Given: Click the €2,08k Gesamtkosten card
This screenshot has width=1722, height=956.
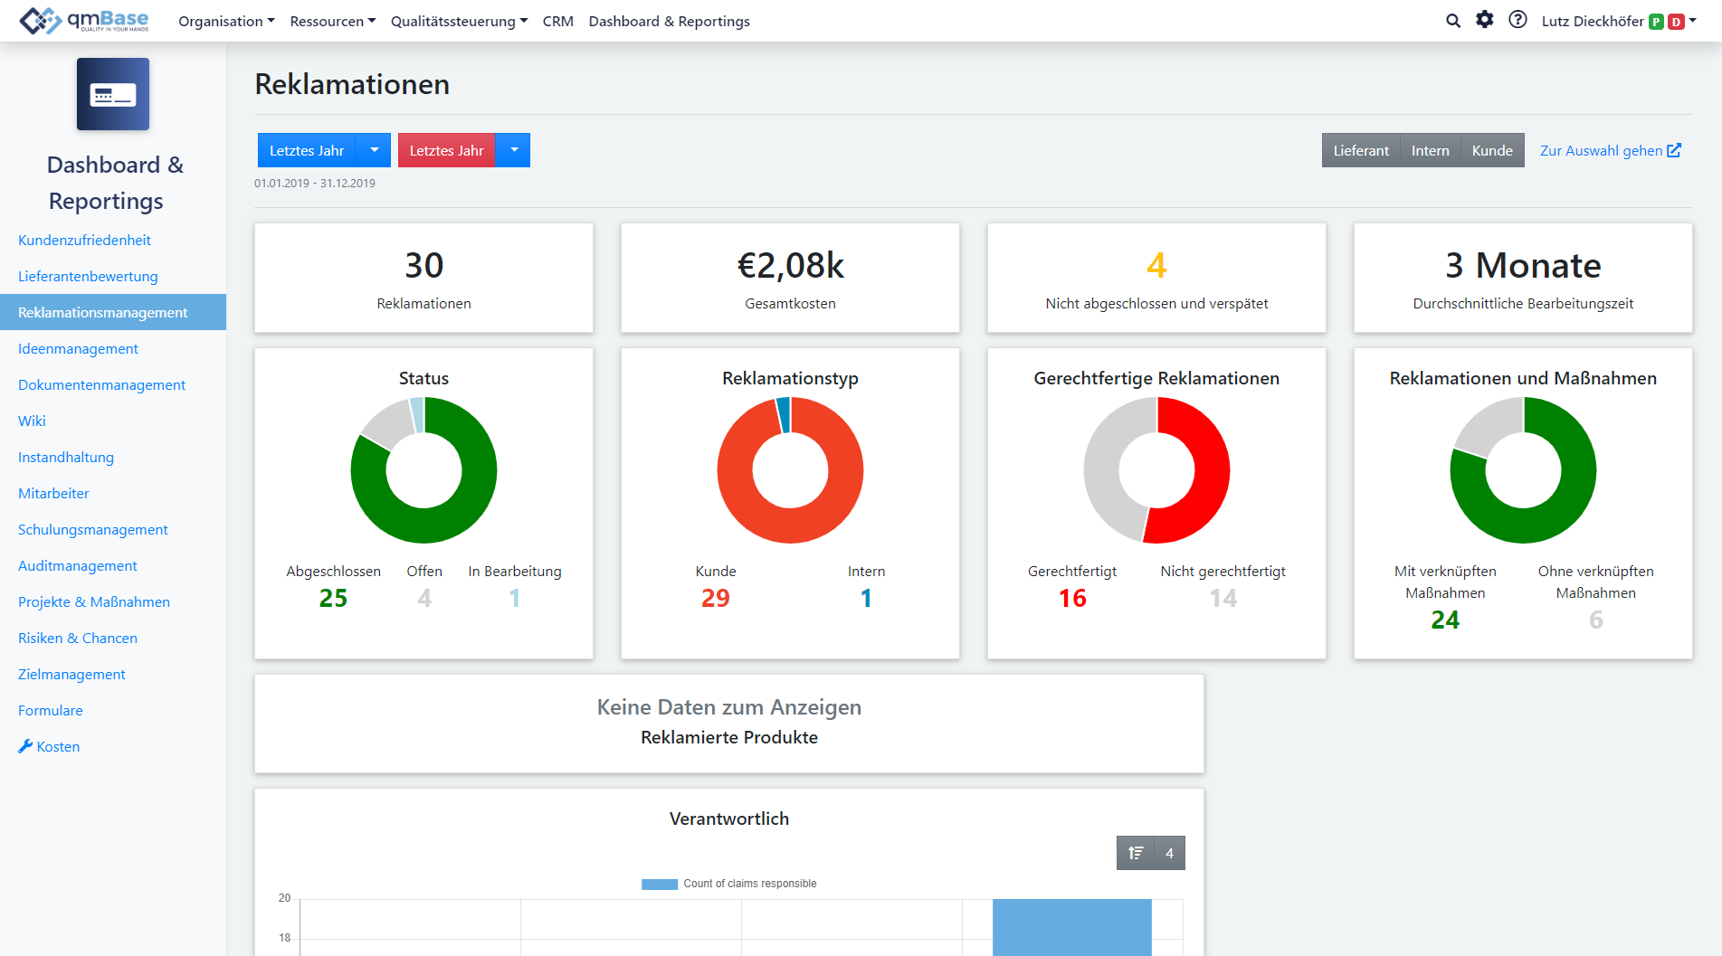Looking at the screenshot, I should (790, 278).
